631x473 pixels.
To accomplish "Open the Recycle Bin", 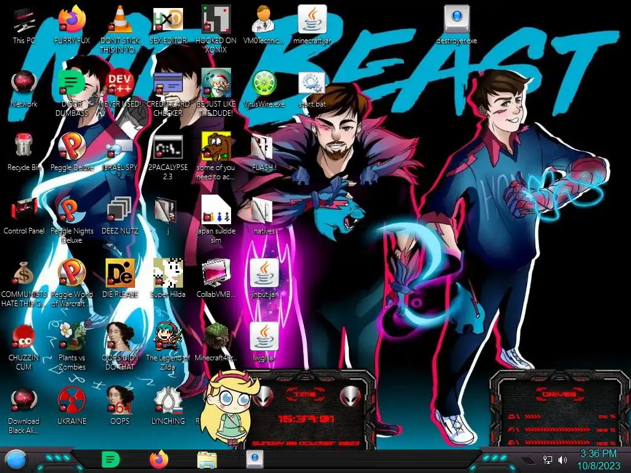I will [x=24, y=152].
